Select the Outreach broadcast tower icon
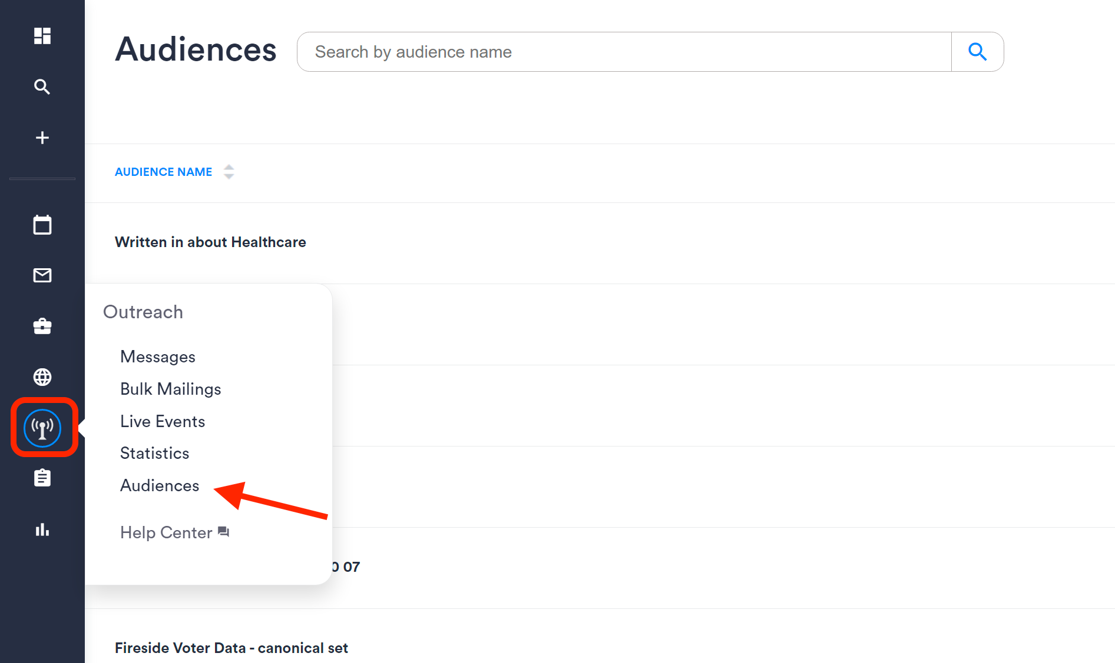The height and width of the screenshot is (663, 1115). click(x=42, y=428)
